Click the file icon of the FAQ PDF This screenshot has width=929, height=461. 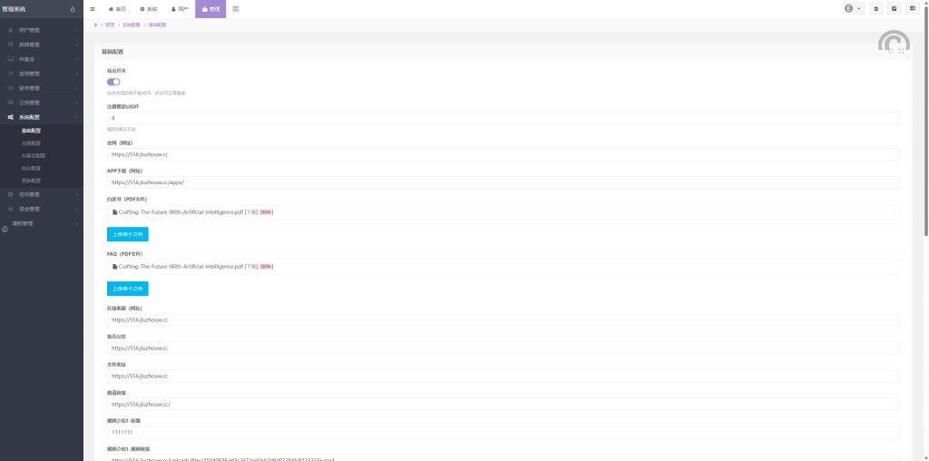click(115, 267)
